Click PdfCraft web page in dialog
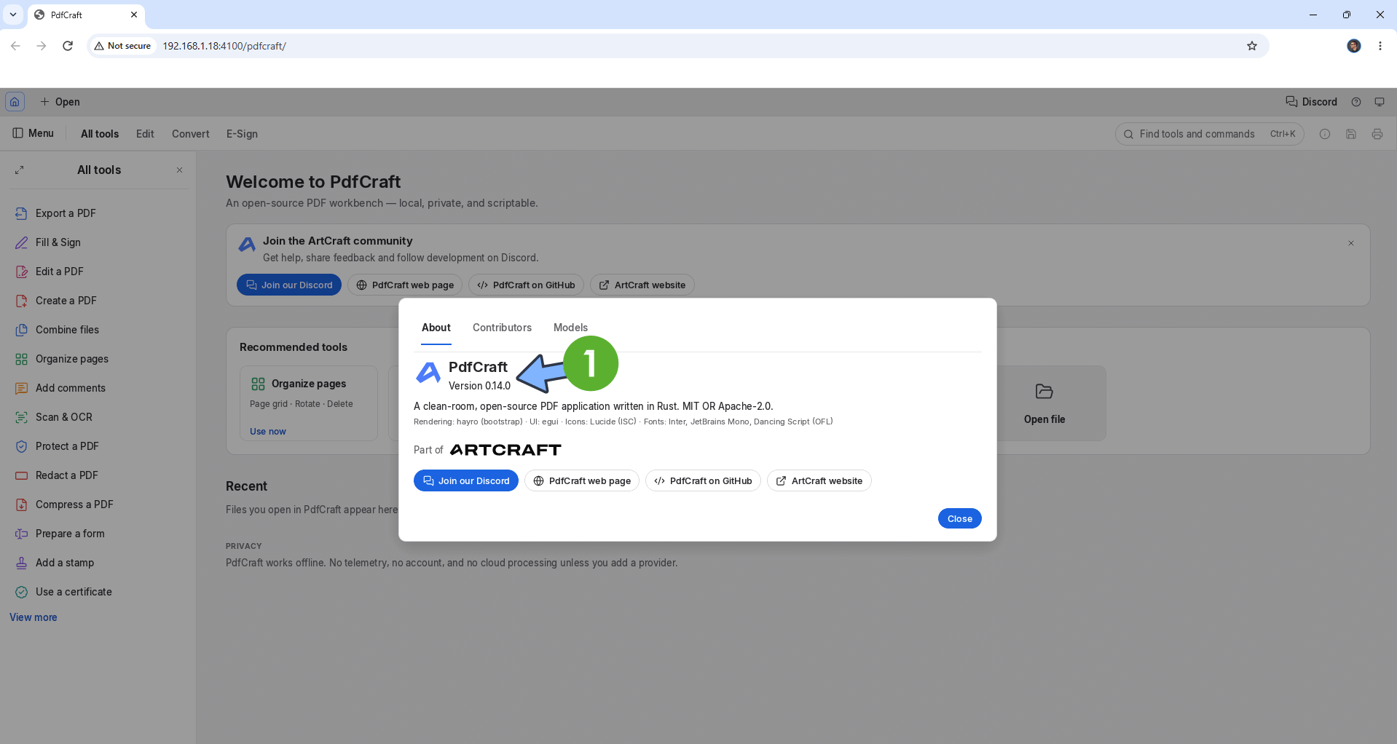 tap(582, 480)
